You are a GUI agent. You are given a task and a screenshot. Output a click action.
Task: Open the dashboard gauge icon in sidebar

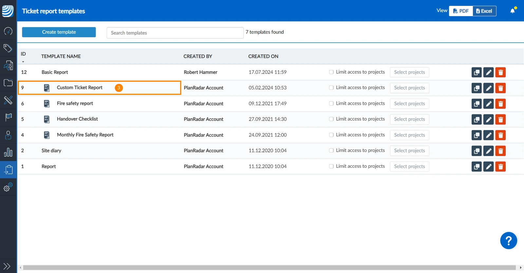pos(8,31)
